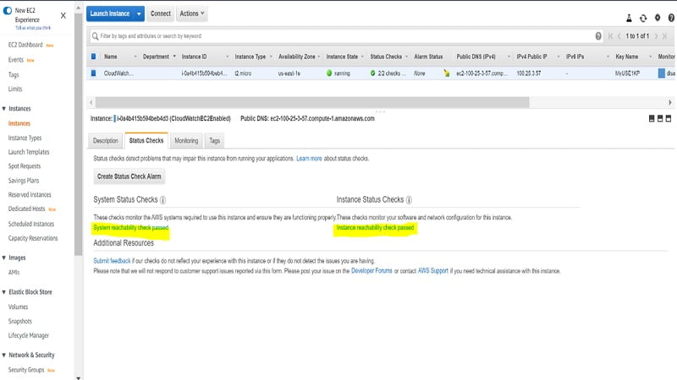Click the 2/2 checks status icon

pyautogui.click(x=372, y=73)
